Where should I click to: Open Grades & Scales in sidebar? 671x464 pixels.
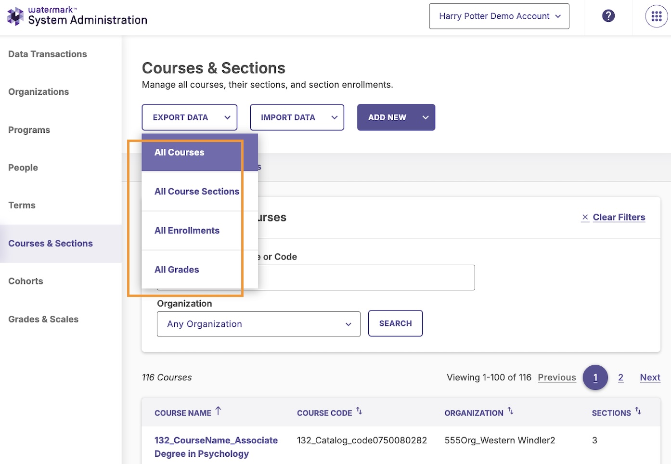(43, 319)
